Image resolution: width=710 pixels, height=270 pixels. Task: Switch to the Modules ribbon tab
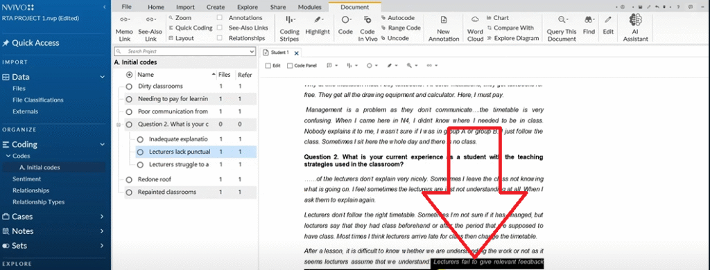click(310, 7)
